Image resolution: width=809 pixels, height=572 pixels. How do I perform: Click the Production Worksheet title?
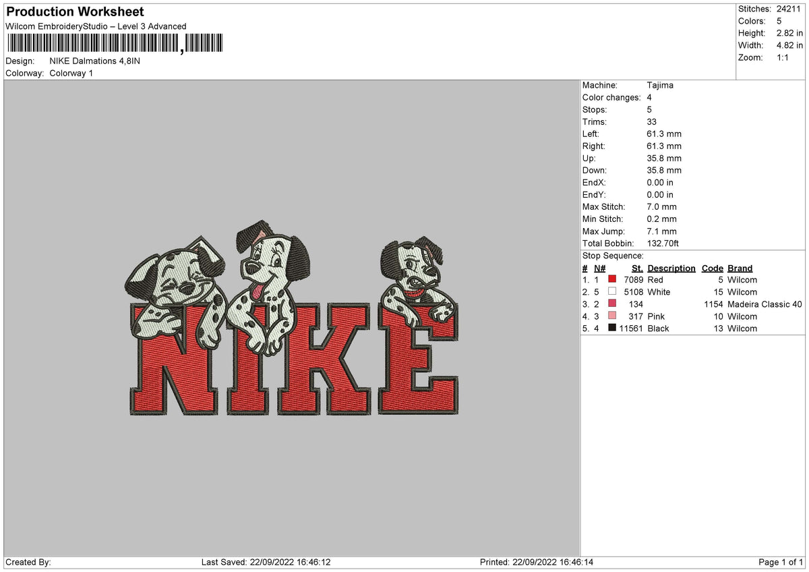(74, 12)
